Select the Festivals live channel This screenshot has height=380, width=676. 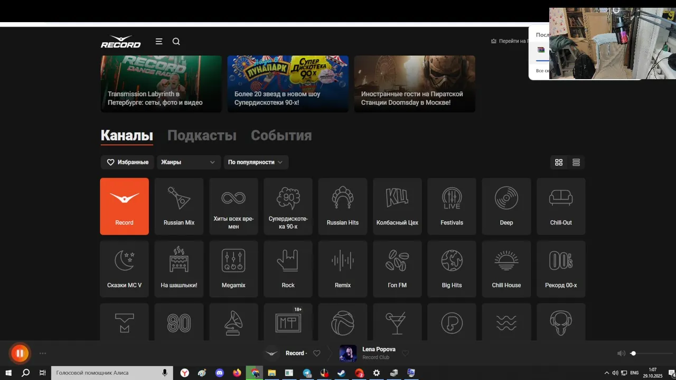(x=452, y=206)
